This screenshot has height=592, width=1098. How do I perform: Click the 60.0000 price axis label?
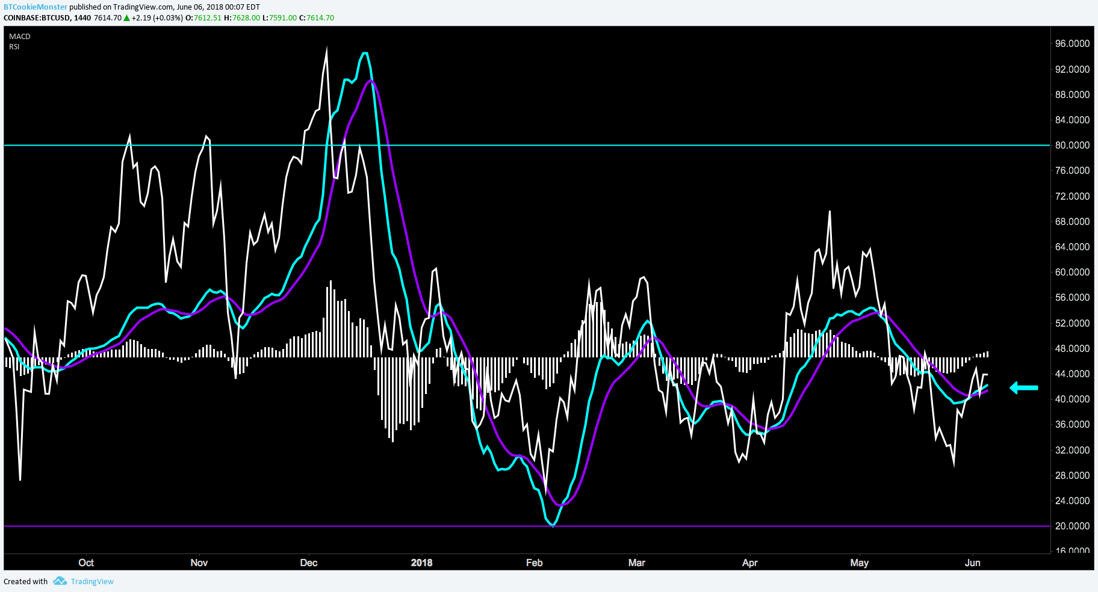pyautogui.click(x=1072, y=273)
